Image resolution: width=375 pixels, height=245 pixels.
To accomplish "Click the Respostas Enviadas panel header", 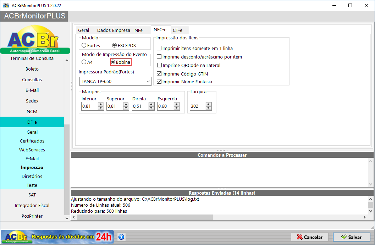I will [x=222, y=193].
